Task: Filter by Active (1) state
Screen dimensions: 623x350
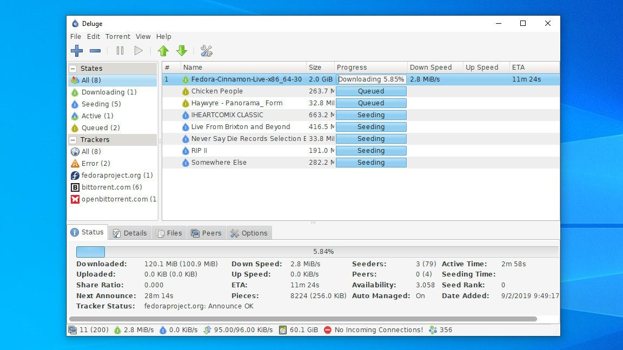Action: (x=113, y=116)
